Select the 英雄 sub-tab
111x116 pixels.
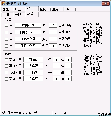[x=19, y=15]
